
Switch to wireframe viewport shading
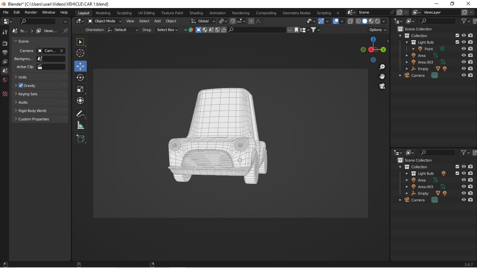pyautogui.click(x=358, y=21)
